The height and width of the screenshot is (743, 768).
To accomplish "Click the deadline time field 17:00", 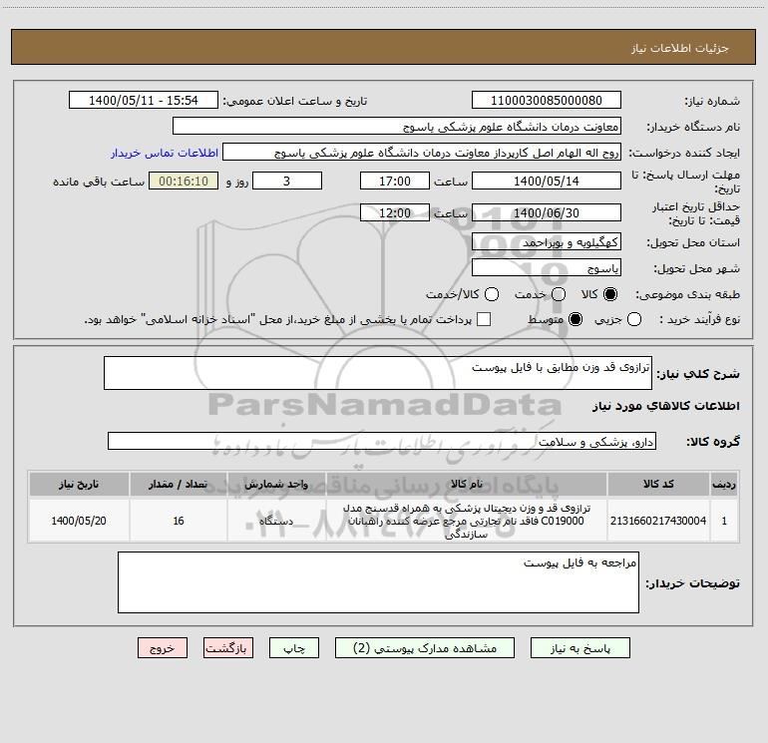I will (395, 181).
